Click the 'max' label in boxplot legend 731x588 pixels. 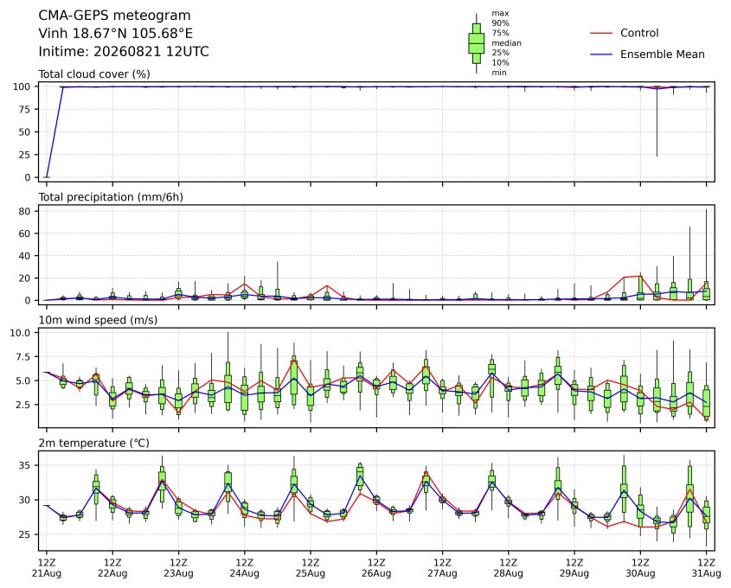[500, 14]
